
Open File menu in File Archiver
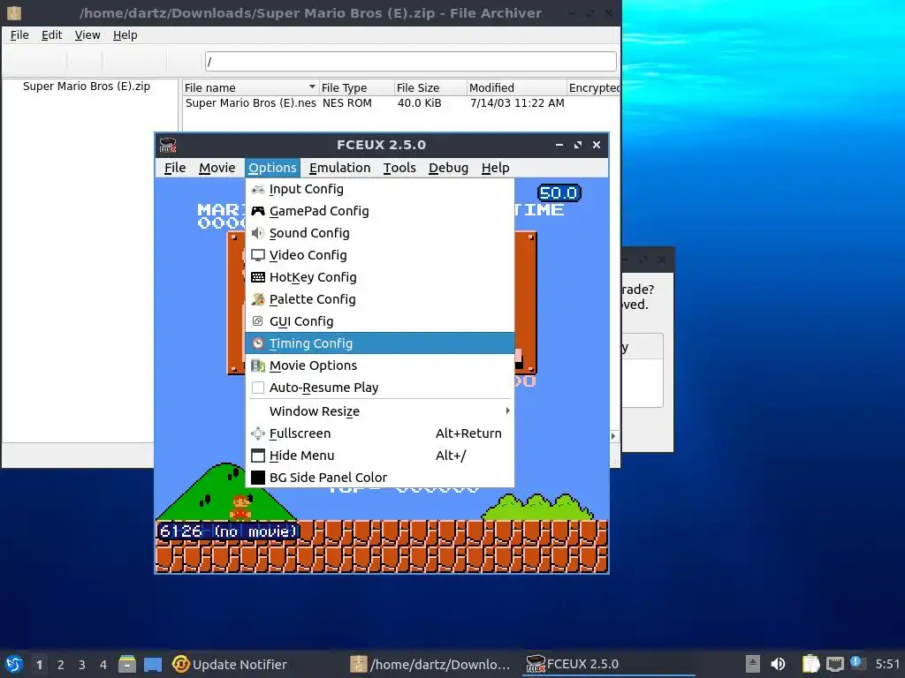pos(19,35)
